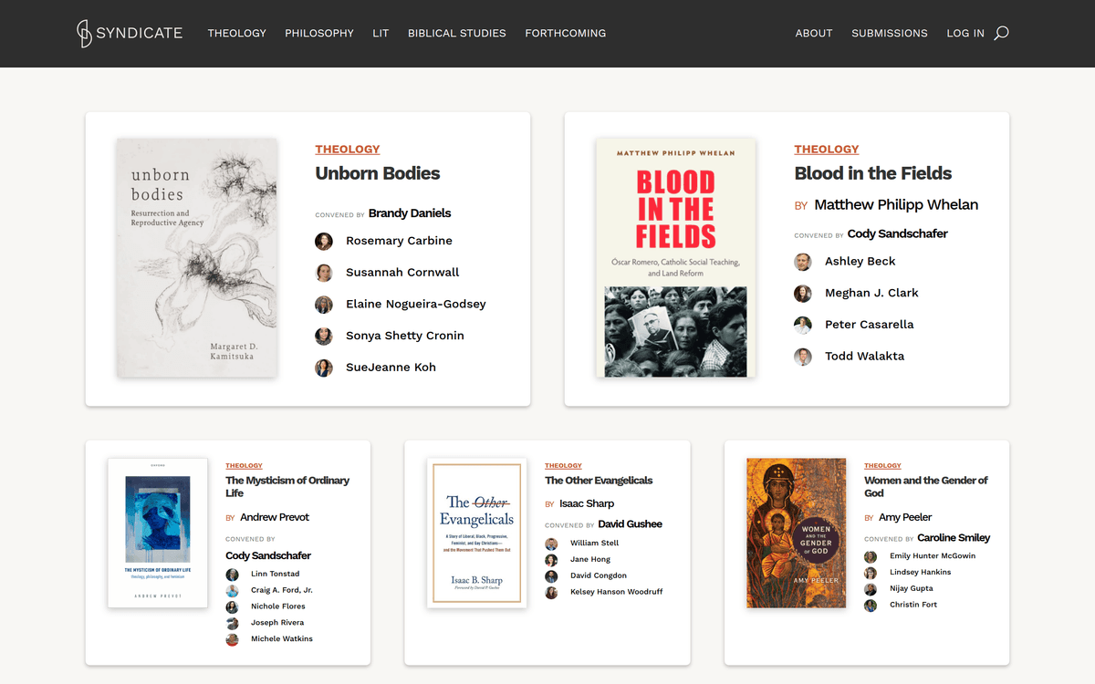This screenshot has height=684, width=1095.
Task: Click the Theology tag above Women and Gender
Action: coord(882,466)
